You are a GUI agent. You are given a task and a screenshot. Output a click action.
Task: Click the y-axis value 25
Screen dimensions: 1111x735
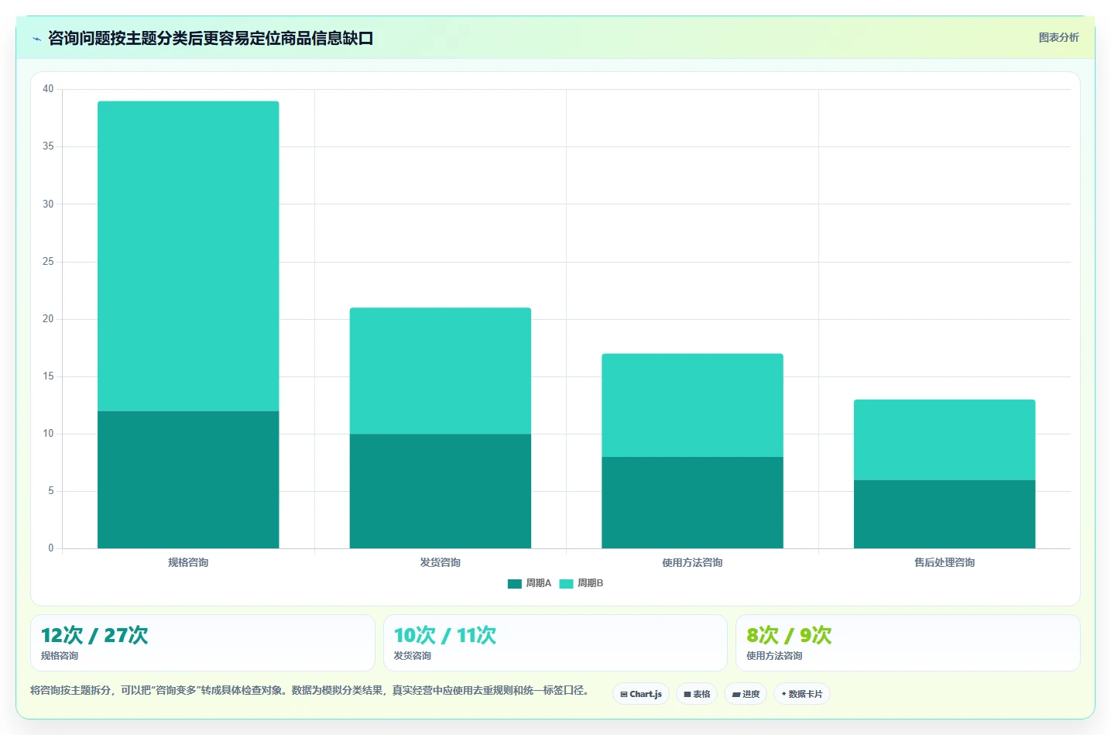(48, 262)
